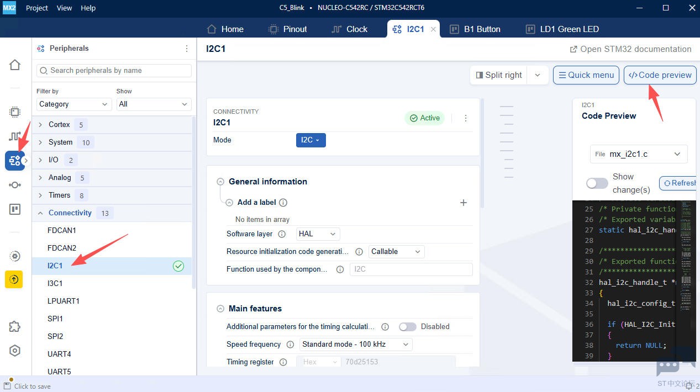
Task: Click the plus icon to add a label
Action: pyautogui.click(x=464, y=203)
